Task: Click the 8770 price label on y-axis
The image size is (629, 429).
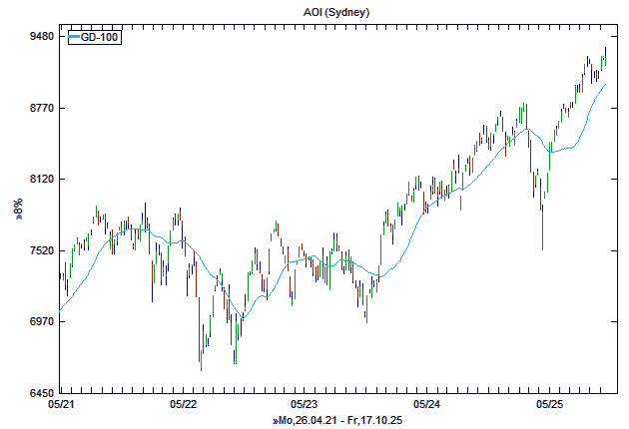Action: point(41,108)
